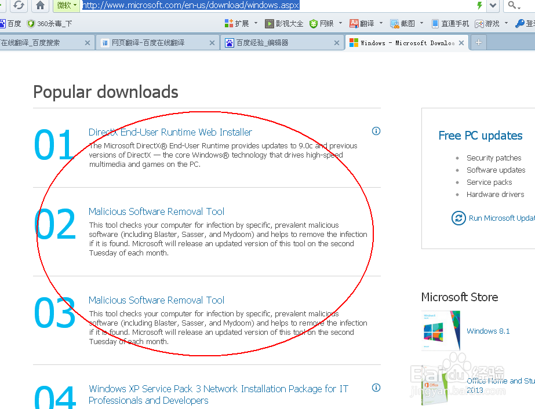The height and width of the screenshot is (409, 535).
Task: Close the 网页翻译-百度在线翻译 tab
Action: click(x=212, y=43)
